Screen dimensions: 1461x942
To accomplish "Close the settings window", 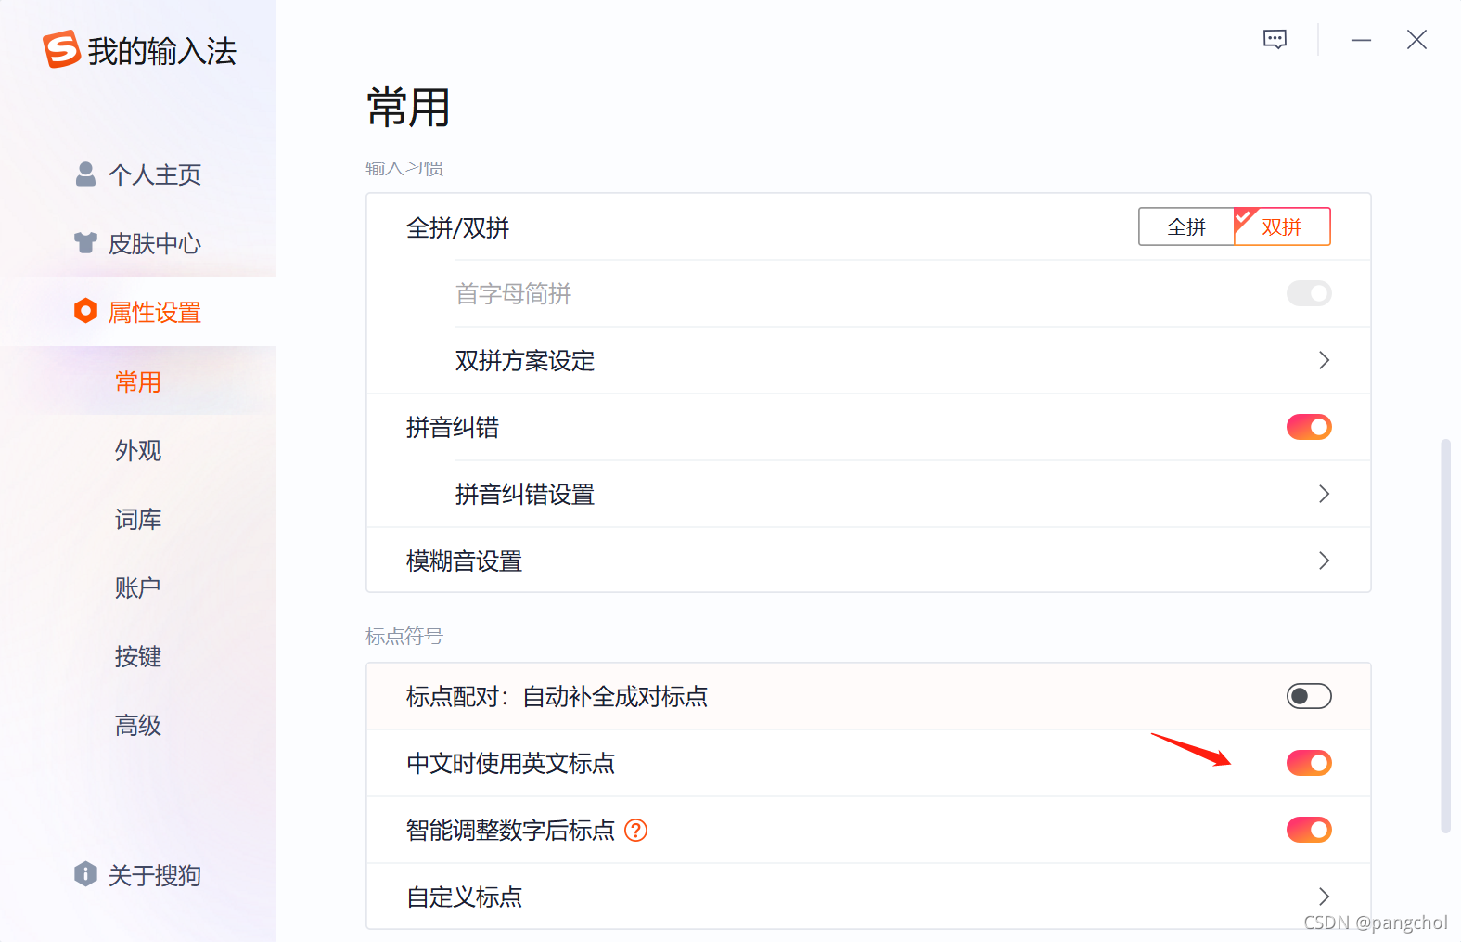I will point(1416,40).
